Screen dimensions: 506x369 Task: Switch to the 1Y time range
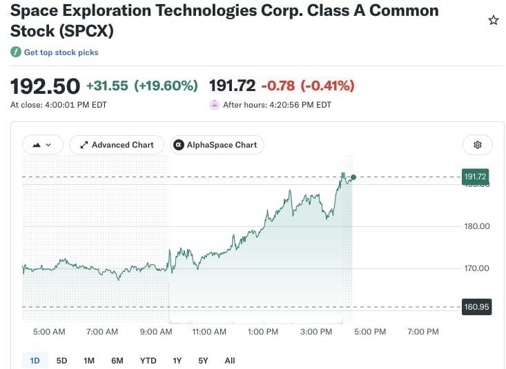[x=177, y=360]
